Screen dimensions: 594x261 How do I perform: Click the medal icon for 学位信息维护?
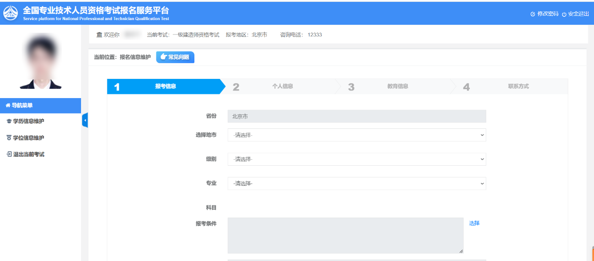(x=9, y=138)
